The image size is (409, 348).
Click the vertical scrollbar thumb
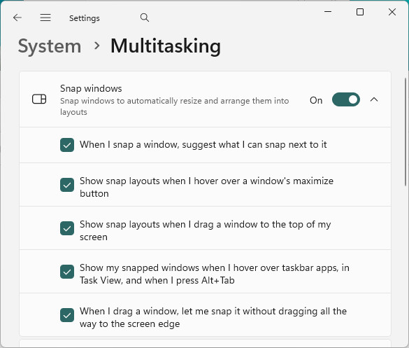[406, 132]
